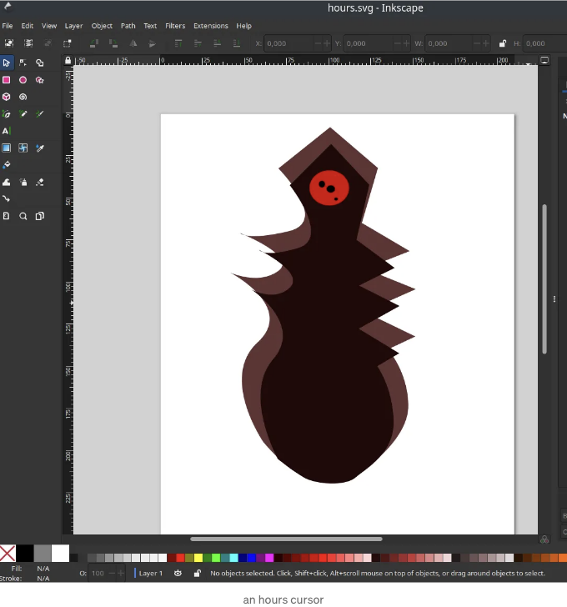567x607 pixels.
Task: Flip selection horizontally
Action: pos(133,43)
